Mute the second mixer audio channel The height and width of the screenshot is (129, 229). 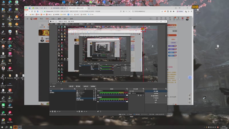coord(98,102)
